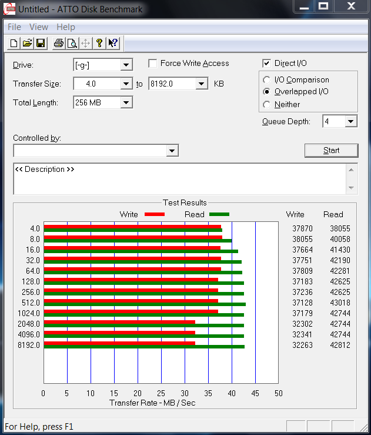Click the New file toolbar icon
The width and height of the screenshot is (371, 435).
coord(14,43)
